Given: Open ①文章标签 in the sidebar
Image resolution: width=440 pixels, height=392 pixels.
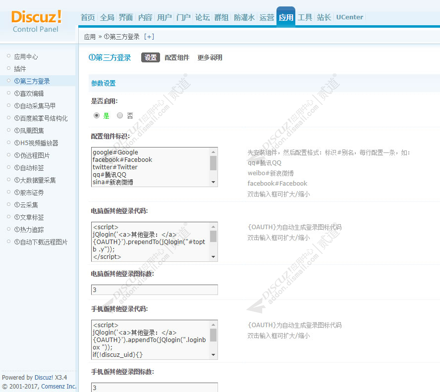Looking at the screenshot, I should click(x=29, y=217).
